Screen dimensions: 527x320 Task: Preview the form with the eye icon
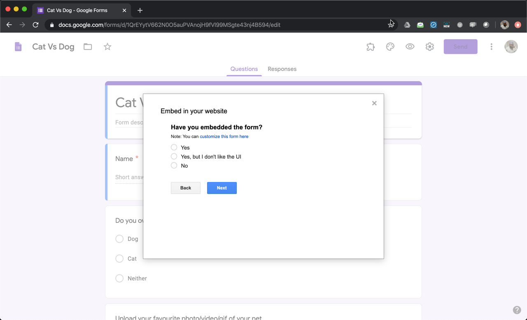[410, 47]
